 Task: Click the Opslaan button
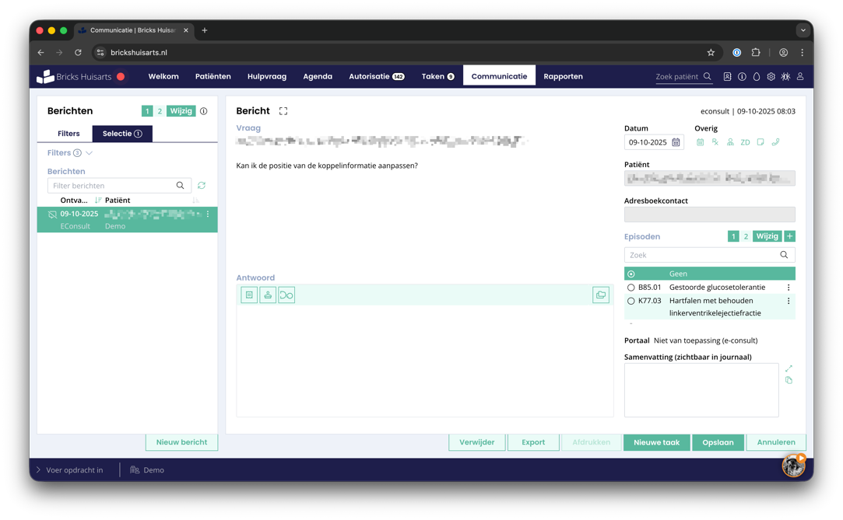[717, 442]
